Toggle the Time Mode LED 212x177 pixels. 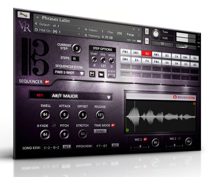(x=113, y=125)
